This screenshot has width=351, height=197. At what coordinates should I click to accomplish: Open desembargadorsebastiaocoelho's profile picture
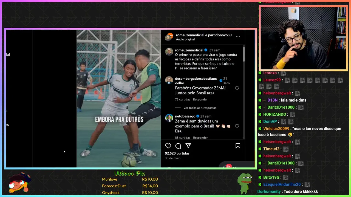[169, 80]
